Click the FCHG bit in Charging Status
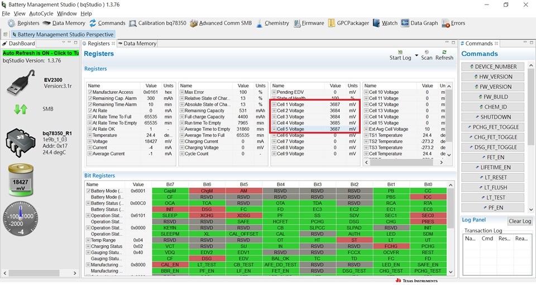536x285 pixels. pyautogui.click(x=391, y=246)
